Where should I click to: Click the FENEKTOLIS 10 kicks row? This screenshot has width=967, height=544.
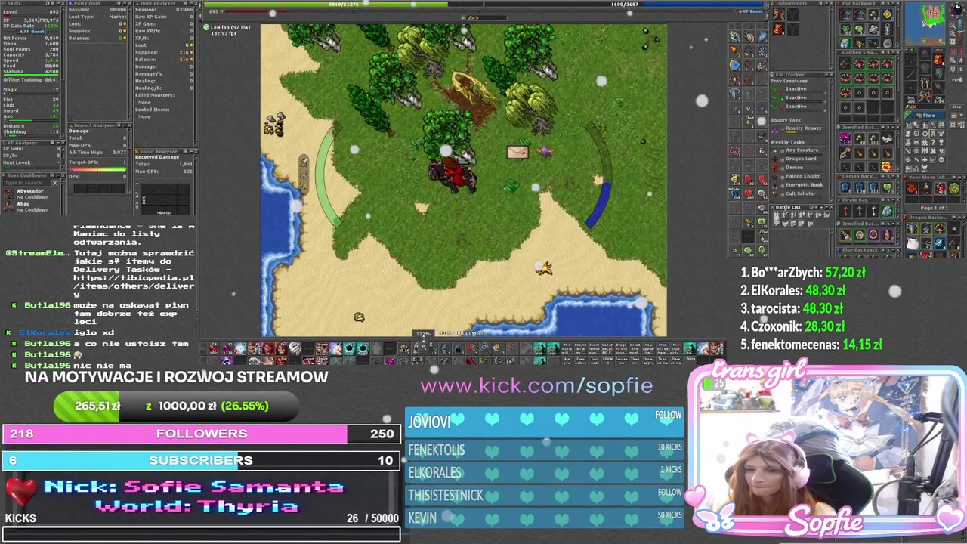[544, 450]
